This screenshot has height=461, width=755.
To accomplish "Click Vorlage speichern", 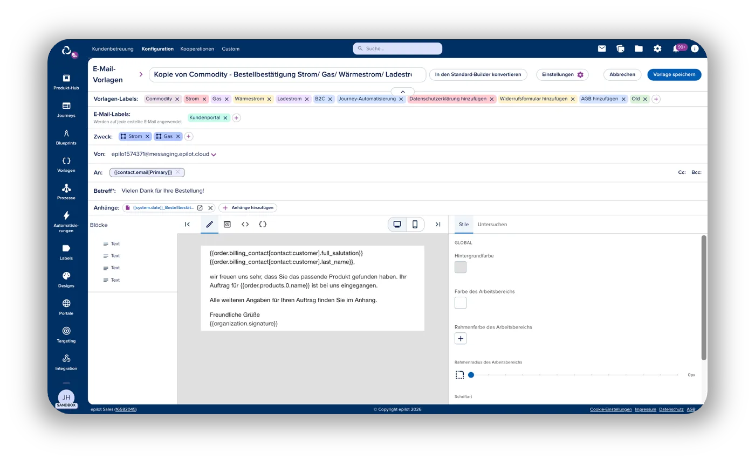I will (x=674, y=74).
